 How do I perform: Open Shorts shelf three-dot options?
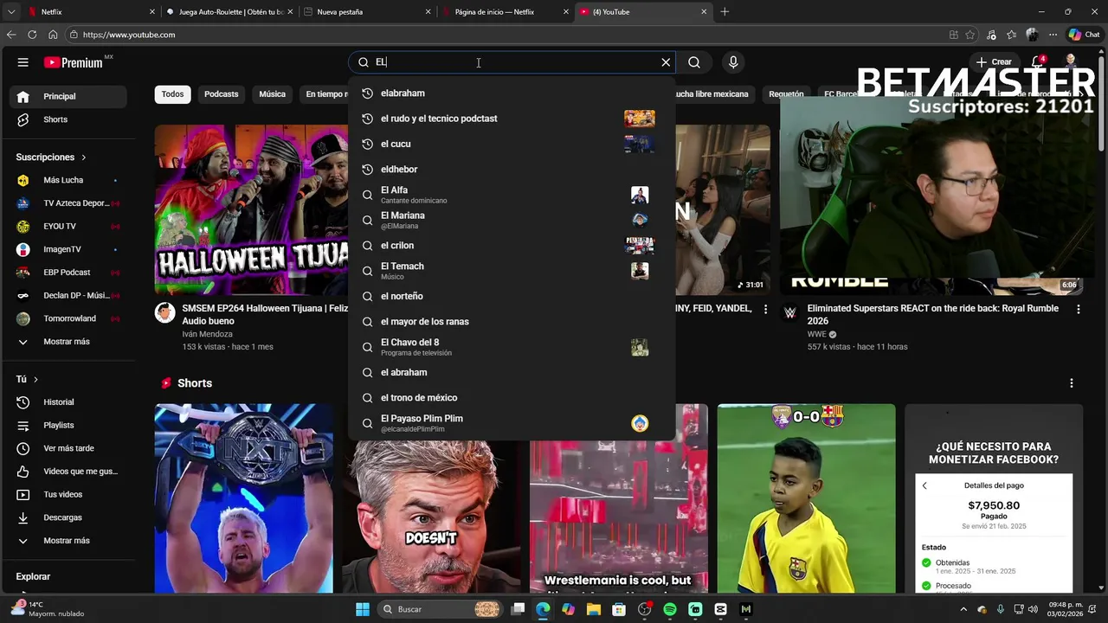pyautogui.click(x=1071, y=383)
